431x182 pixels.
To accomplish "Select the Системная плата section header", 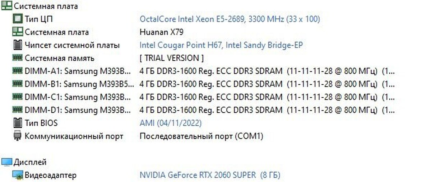I will click(x=46, y=6).
